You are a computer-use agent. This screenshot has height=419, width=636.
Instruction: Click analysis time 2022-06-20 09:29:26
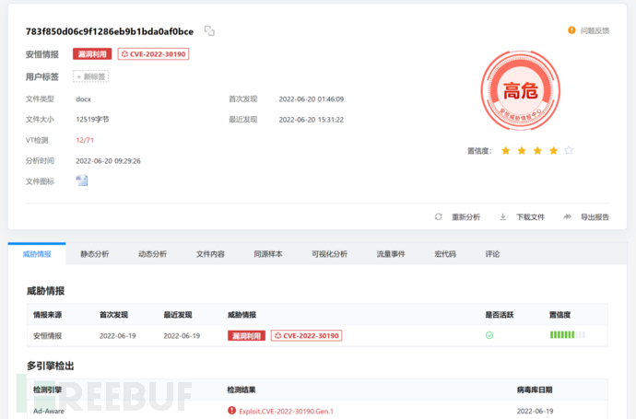(x=108, y=161)
